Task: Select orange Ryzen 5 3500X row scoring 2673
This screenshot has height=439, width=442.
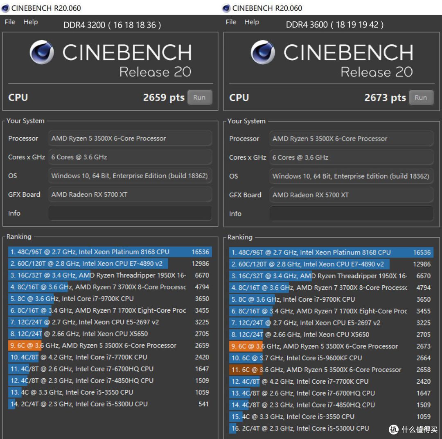Action: pos(331,346)
